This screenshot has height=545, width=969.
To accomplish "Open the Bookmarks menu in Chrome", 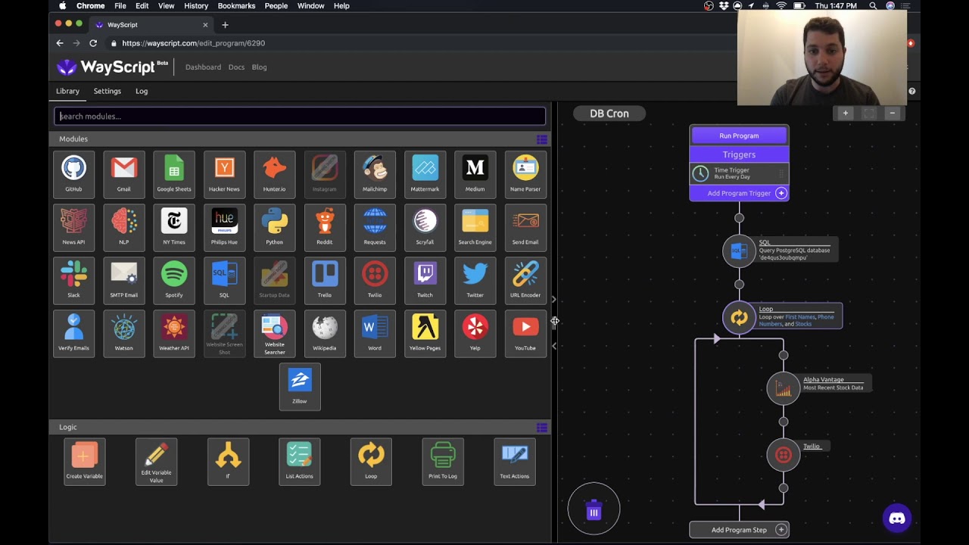I will click(236, 6).
